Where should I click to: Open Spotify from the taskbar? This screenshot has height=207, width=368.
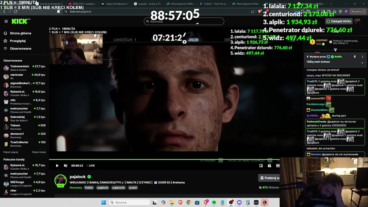coord(214,202)
